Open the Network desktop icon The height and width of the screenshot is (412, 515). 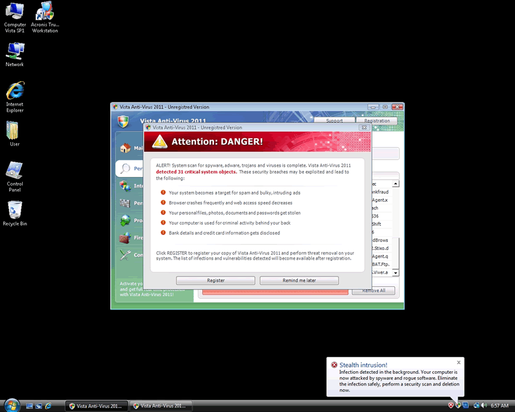click(x=15, y=53)
